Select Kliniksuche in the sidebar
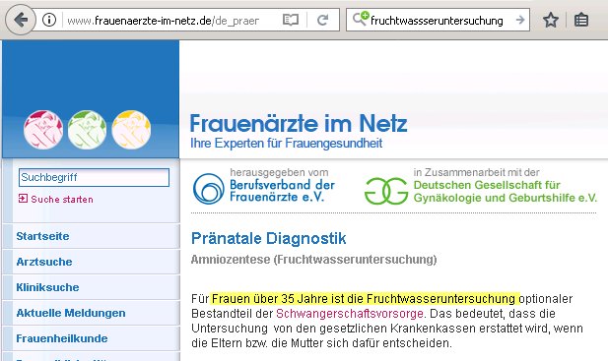 [47, 287]
